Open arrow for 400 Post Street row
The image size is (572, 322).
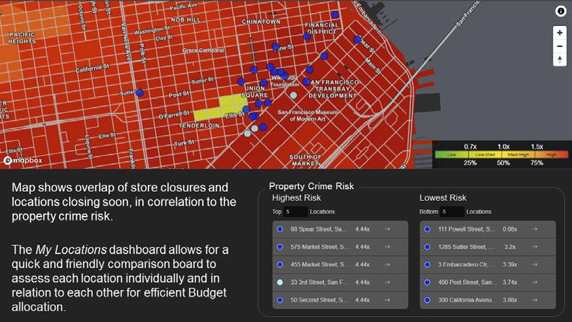(x=534, y=282)
